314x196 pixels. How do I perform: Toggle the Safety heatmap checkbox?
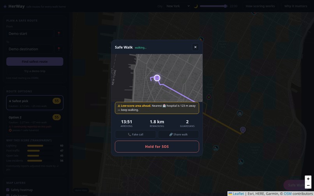(x=8, y=190)
